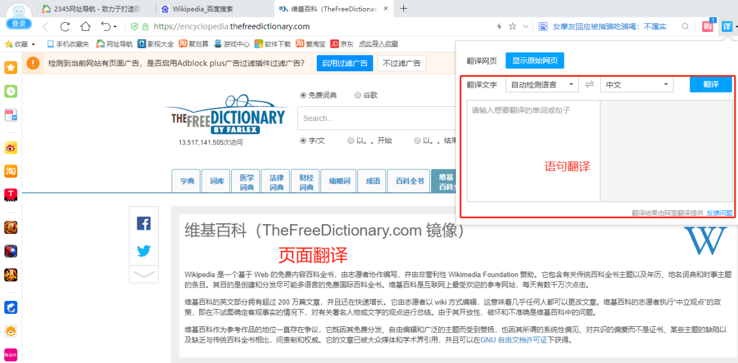The width and height of the screenshot is (738, 363).
Task: Open the browser home page icon
Action: coord(85,26)
